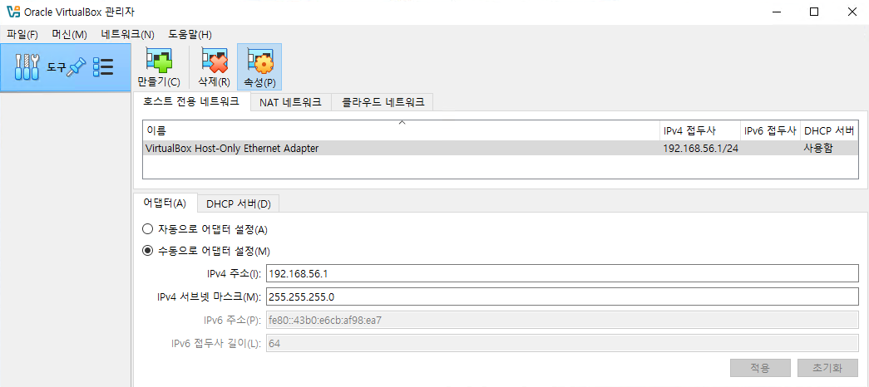Viewport: 869px width, 387px height.
Task: Open the 네트워크(N) menu
Action: click(x=127, y=34)
